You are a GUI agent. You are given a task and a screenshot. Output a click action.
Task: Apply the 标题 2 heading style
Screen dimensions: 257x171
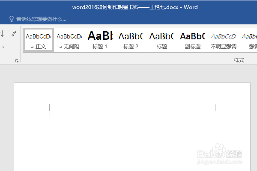[131, 40]
